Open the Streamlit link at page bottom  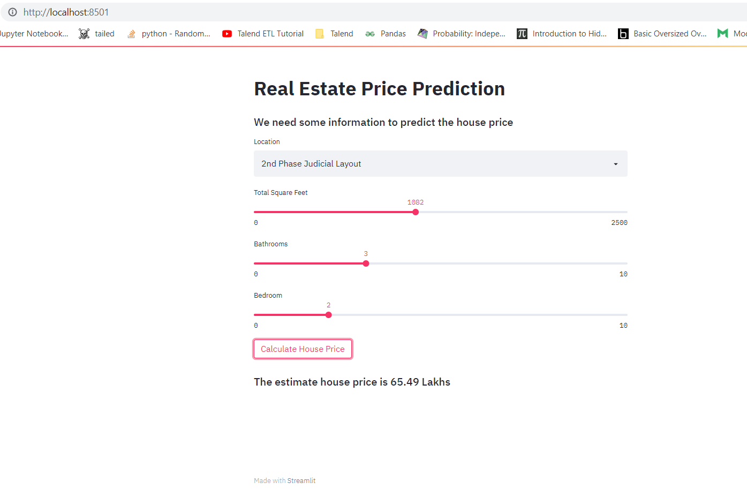coord(301,480)
